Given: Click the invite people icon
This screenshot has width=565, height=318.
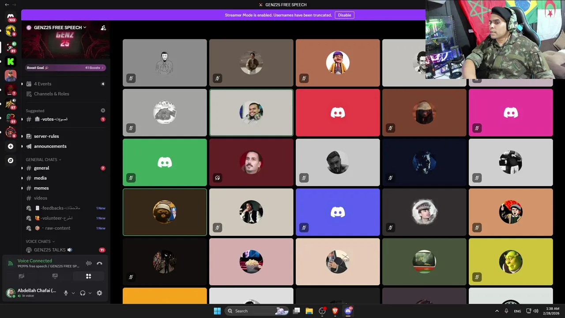Looking at the screenshot, I should pos(103,27).
